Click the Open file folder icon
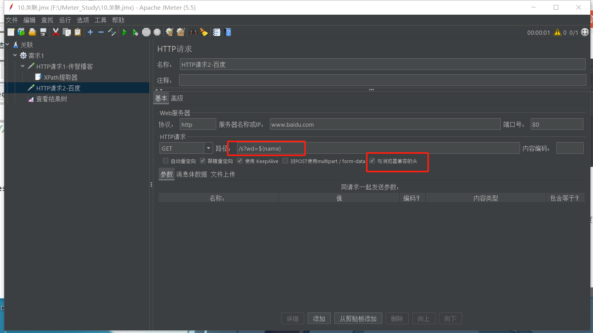 [x=32, y=32]
